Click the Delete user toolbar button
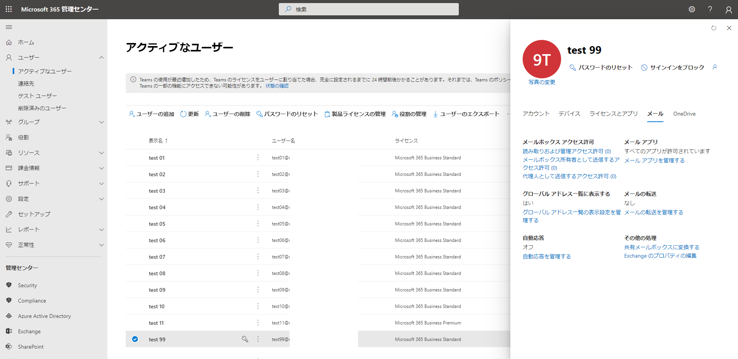The image size is (738, 359). (228, 114)
